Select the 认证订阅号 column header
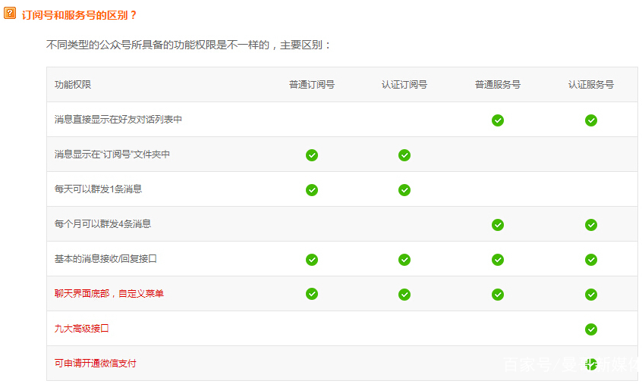Screen dimensions: 642x387 pyautogui.click(x=404, y=85)
